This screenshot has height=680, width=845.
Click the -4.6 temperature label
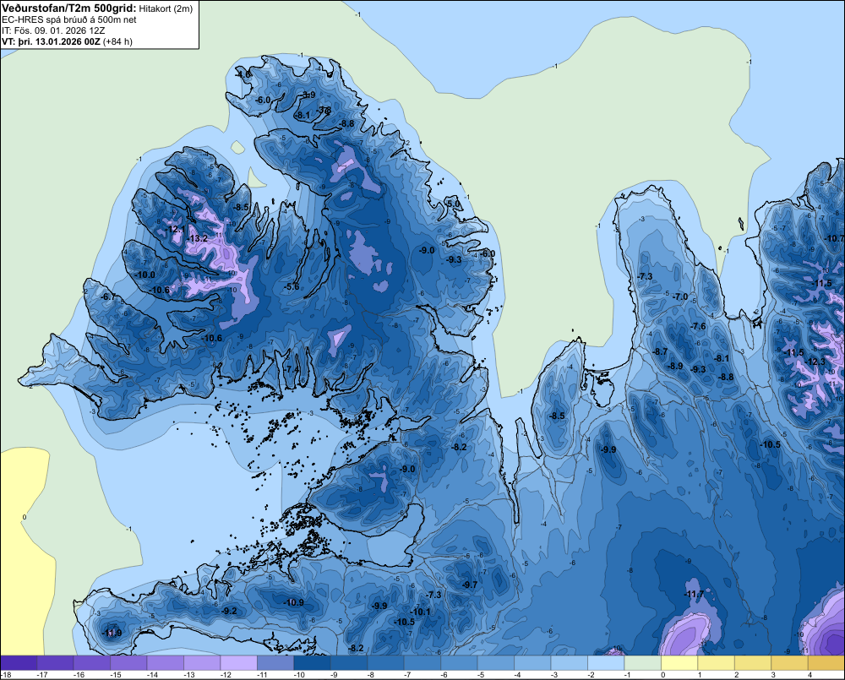pyautogui.click(x=243, y=74)
